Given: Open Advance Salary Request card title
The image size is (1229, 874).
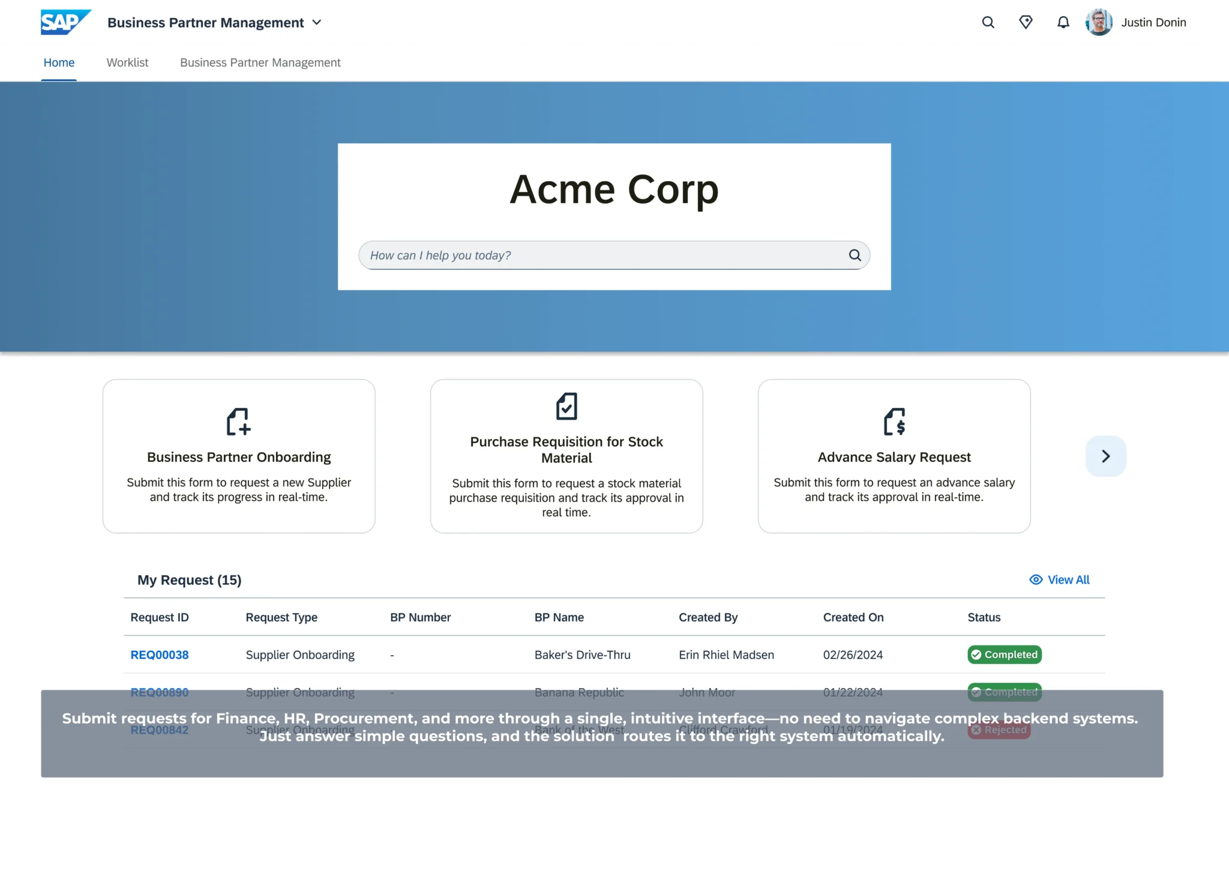Looking at the screenshot, I should [894, 457].
